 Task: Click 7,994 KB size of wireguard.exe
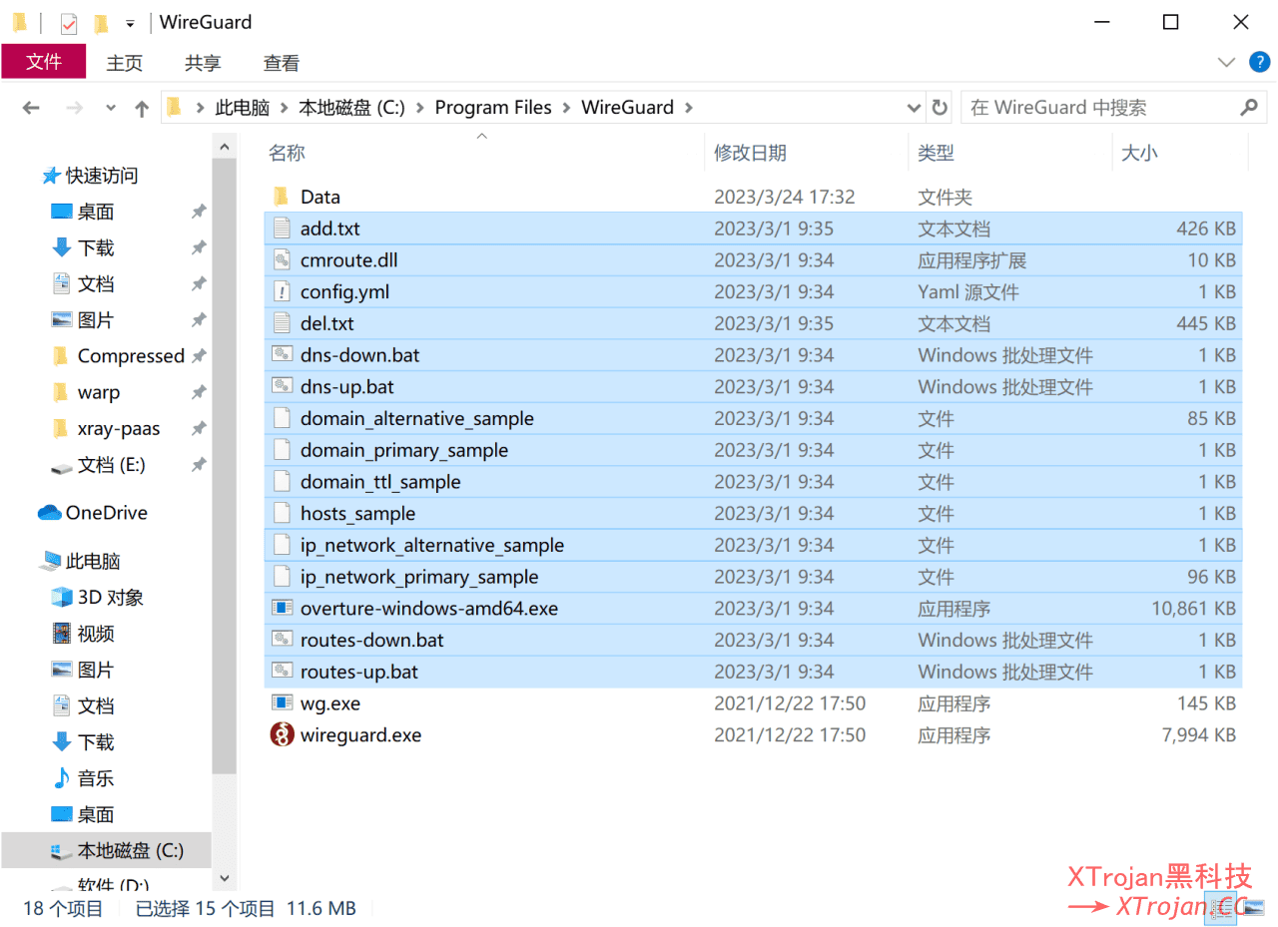pos(1199,735)
